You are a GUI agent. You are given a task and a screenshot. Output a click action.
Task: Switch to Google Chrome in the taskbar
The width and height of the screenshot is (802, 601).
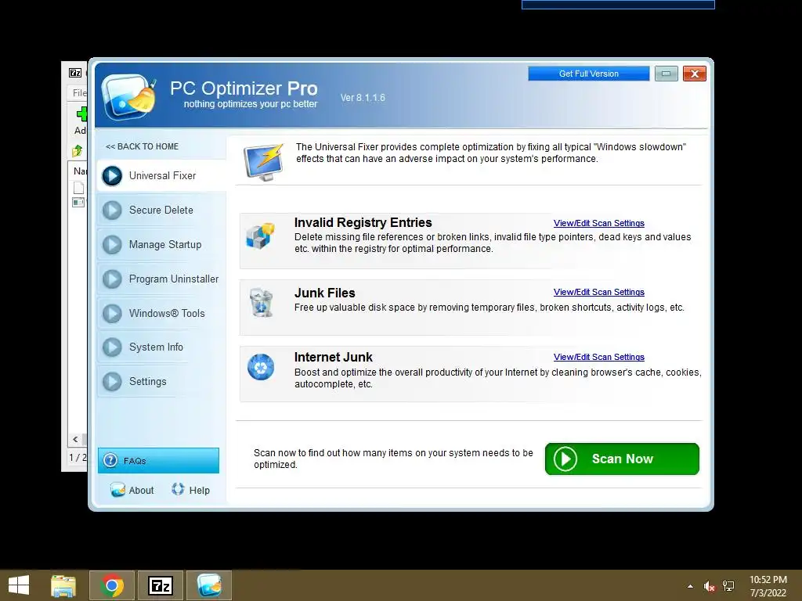tap(112, 585)
